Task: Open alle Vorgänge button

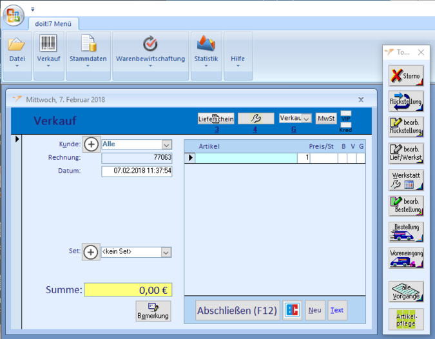Action: coord(406,292)
